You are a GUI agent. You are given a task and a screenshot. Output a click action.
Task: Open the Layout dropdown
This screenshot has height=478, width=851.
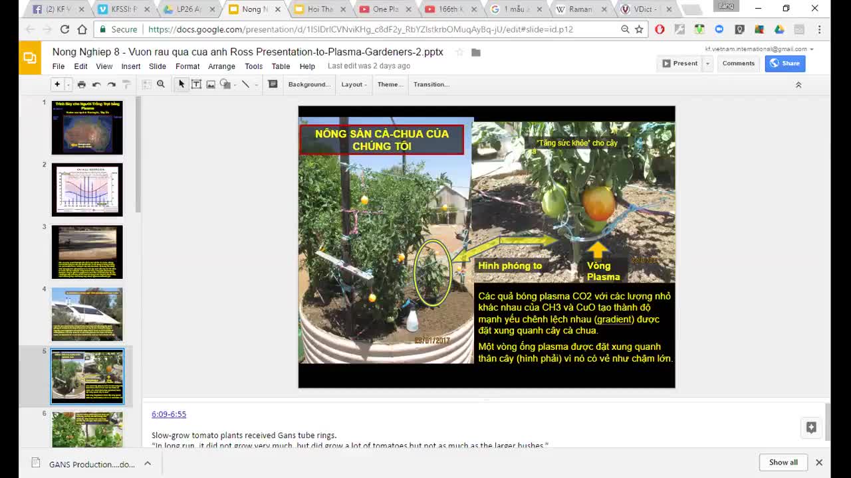click(354, 84)
